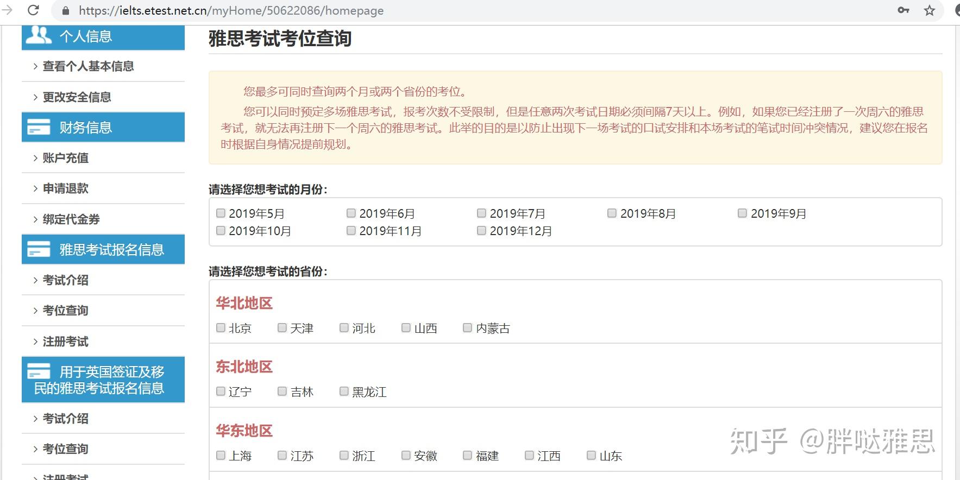The image size is (960, 480).
Task: Check the 2019年11月 month box
Action: (351, 231)
